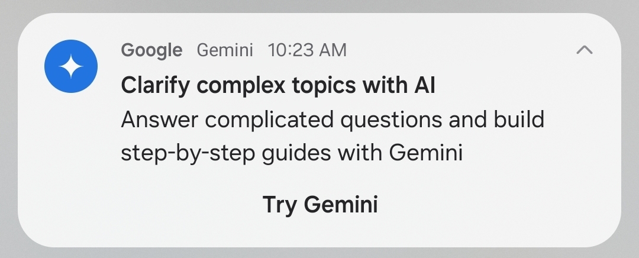The height and width of the screenshot is (258, 639).
Task: Open the "Clarify complex topics with AI" title
Action: pyautogui.click(x=278, y=86)
